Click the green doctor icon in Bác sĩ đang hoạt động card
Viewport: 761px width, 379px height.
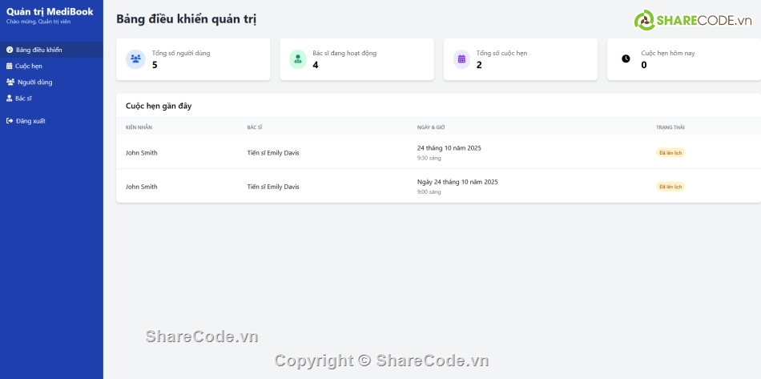[298, 59]
